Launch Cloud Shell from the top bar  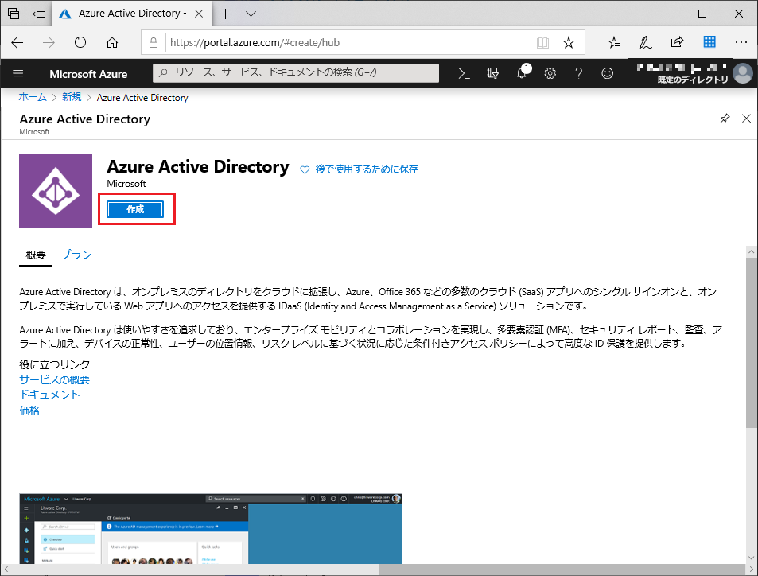[x=464, y=73]
